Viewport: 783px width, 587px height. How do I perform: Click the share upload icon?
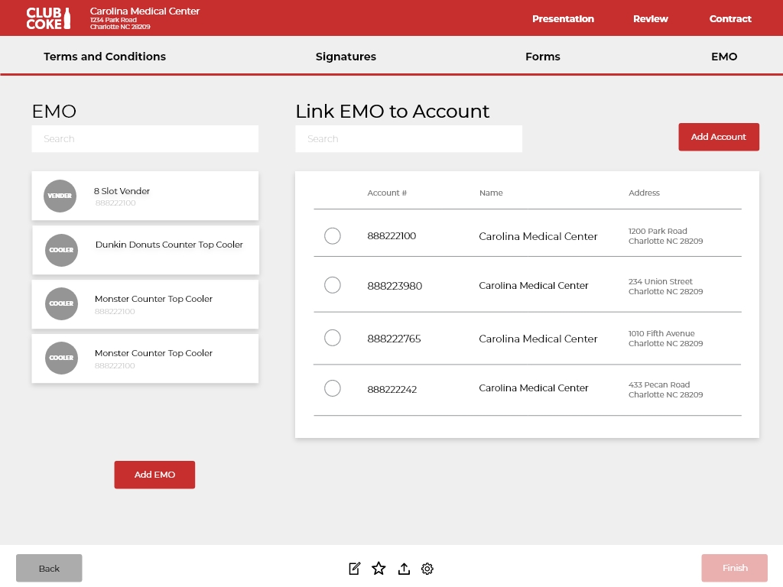(x=404, y=569)
